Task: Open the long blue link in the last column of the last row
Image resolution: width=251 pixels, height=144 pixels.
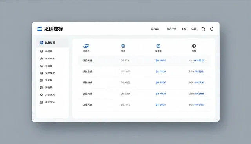Action: [x=199, y=105]
